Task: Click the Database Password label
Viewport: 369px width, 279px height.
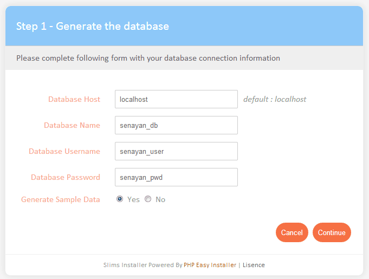Action: tap(65, 177)
